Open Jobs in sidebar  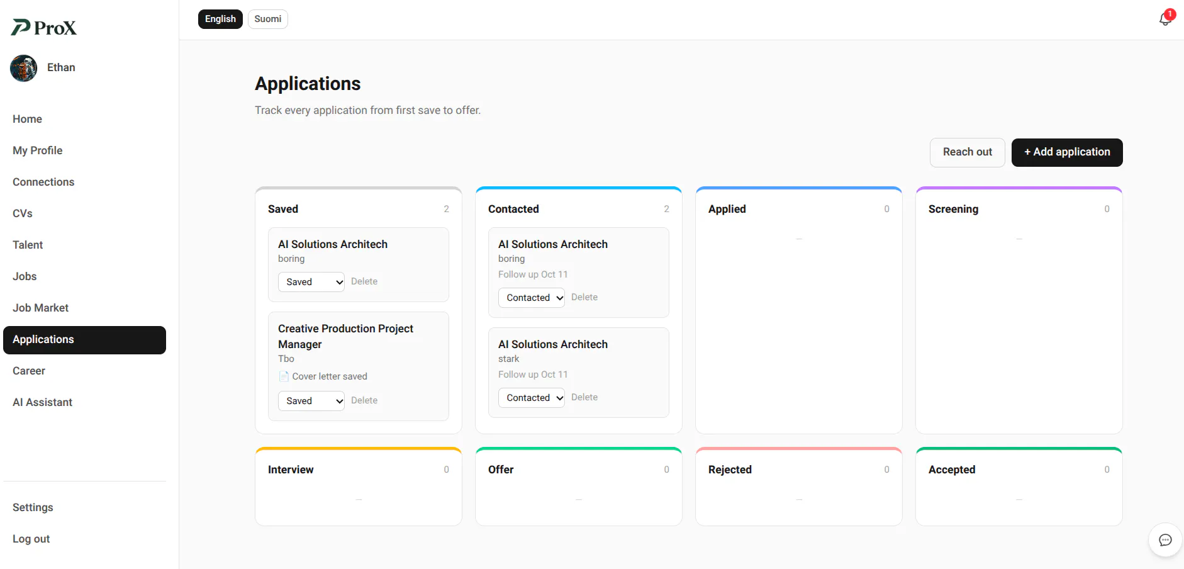pos(84,276)
